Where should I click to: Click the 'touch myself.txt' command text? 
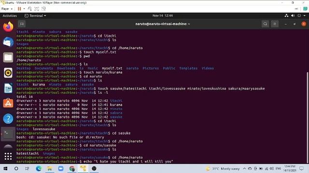pos(100,52)
